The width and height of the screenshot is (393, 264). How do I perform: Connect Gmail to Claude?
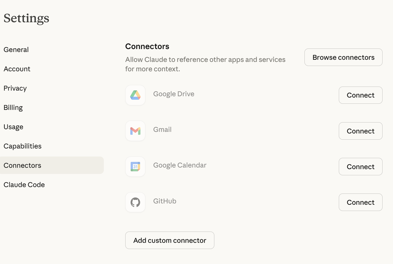click(361, 131)
